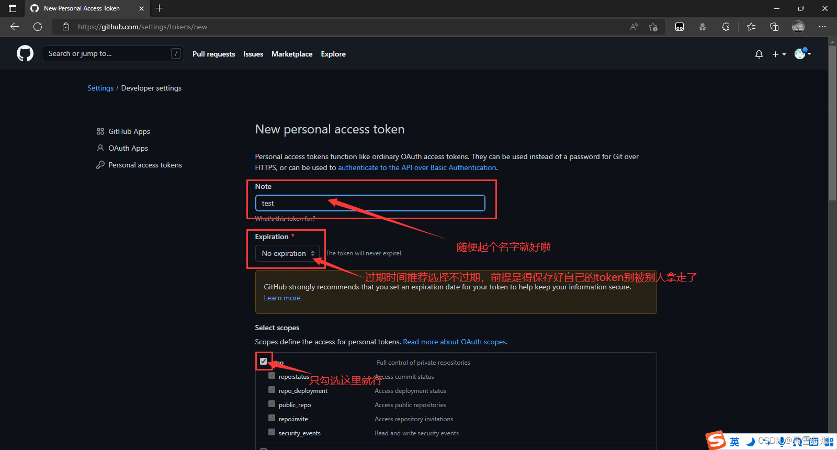Click the GitHub Octocat logo
The height and width of the screenshot is (450, 837).
[x=25, y=53]
